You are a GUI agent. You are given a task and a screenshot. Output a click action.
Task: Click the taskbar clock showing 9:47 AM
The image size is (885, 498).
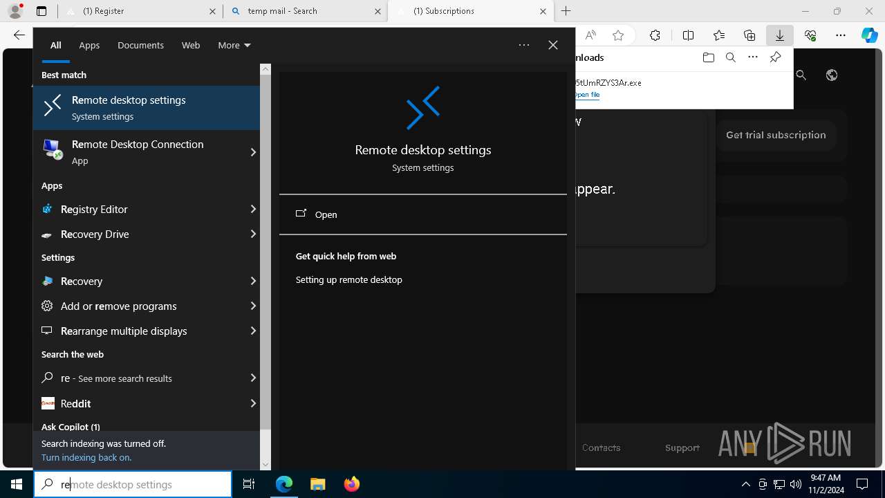826,484
